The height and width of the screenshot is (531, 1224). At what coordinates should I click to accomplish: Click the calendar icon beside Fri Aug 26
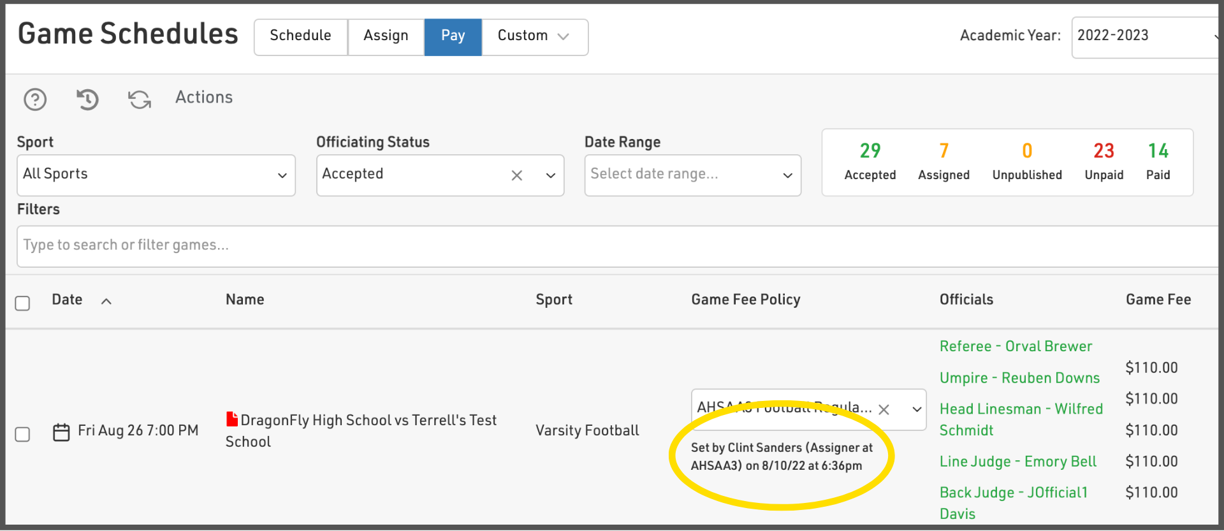[61, 432]
